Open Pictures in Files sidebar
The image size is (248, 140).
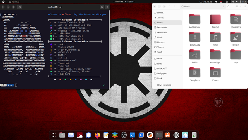(x=167, y=42)
